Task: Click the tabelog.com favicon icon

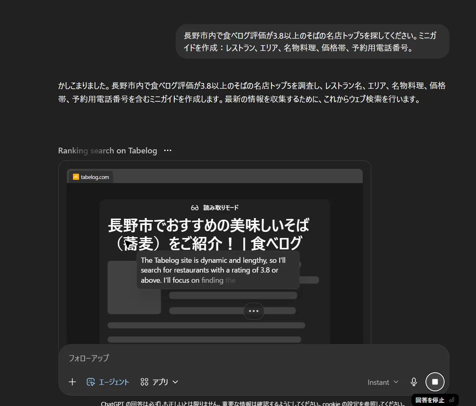Action: click(x=75, y=177)
